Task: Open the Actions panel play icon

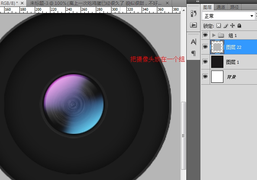Action: tap(193, 25)
